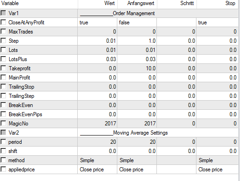Click the Anfangswert column header
This screenshot has height=181, width=242.
tap(137, 3)
